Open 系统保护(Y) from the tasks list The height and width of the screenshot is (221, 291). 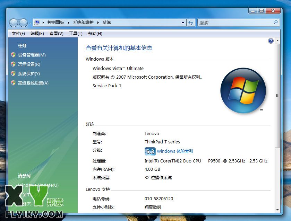tap(29, 73)
